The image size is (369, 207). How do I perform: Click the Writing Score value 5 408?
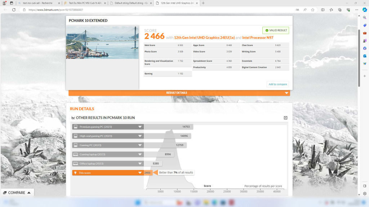coord(278,52)
